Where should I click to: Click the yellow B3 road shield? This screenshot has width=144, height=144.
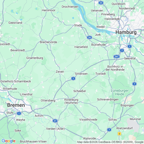(119, 134)
